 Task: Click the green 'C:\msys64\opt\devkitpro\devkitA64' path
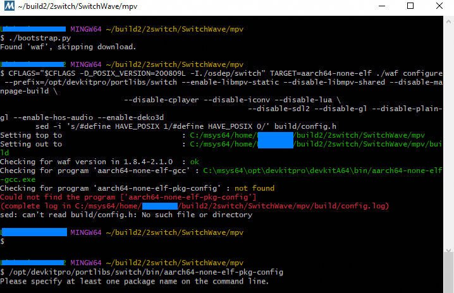click(323, 170)
